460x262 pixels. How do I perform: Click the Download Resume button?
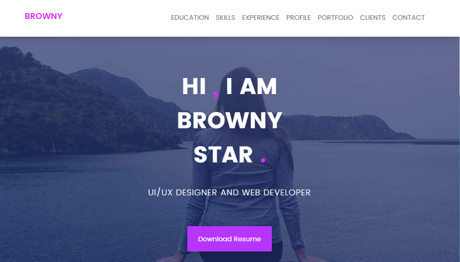(230, 239)
